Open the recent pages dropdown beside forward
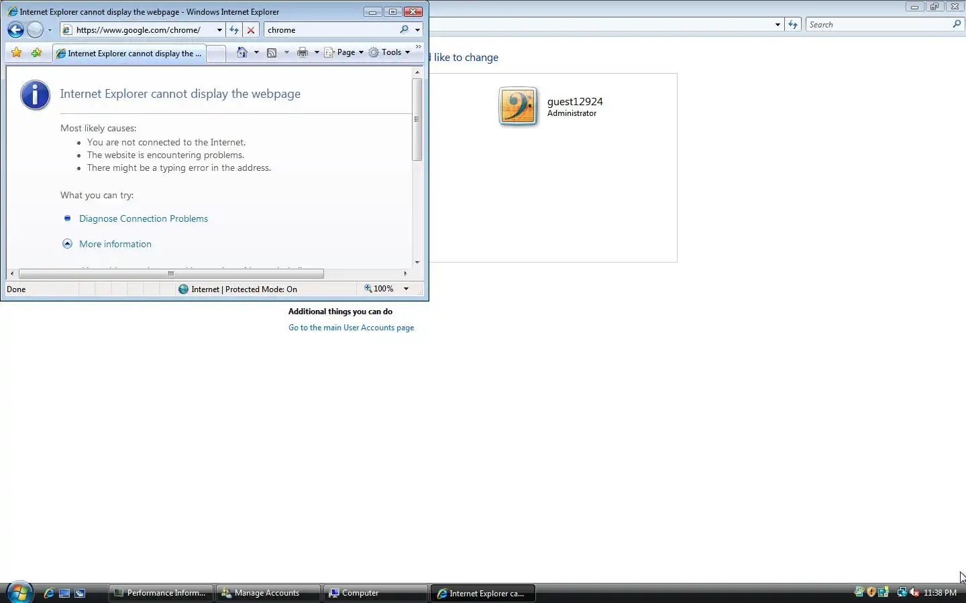966x603 pixels. point(50,30)
